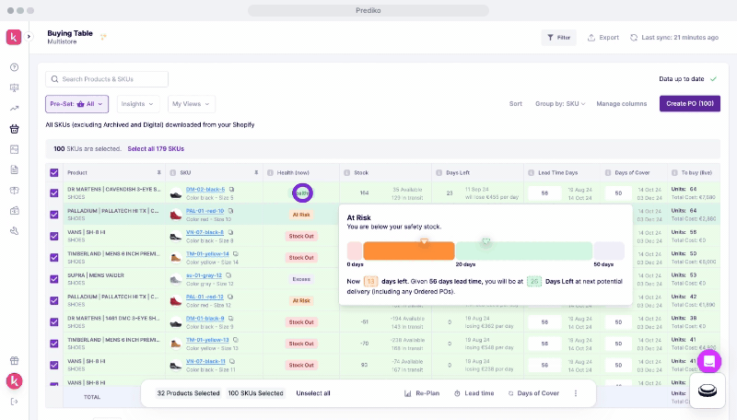Image resolution: width=737 pixels, height=420 pixels.
Task: Click the Export button
Action: [x=603, y=38]
